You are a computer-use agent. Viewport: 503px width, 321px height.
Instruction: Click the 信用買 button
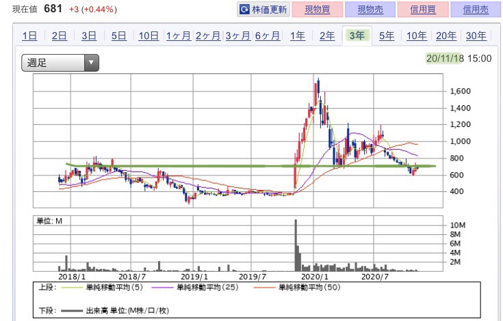423,10
